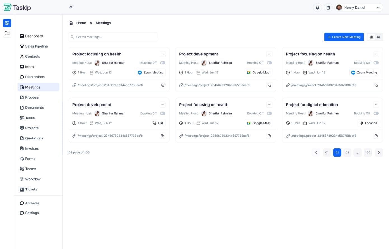The width and height of the screenshot is (389, 249).
Task: Open Sales Pipeline from the sidebar
Action: [x=36, y=46]
